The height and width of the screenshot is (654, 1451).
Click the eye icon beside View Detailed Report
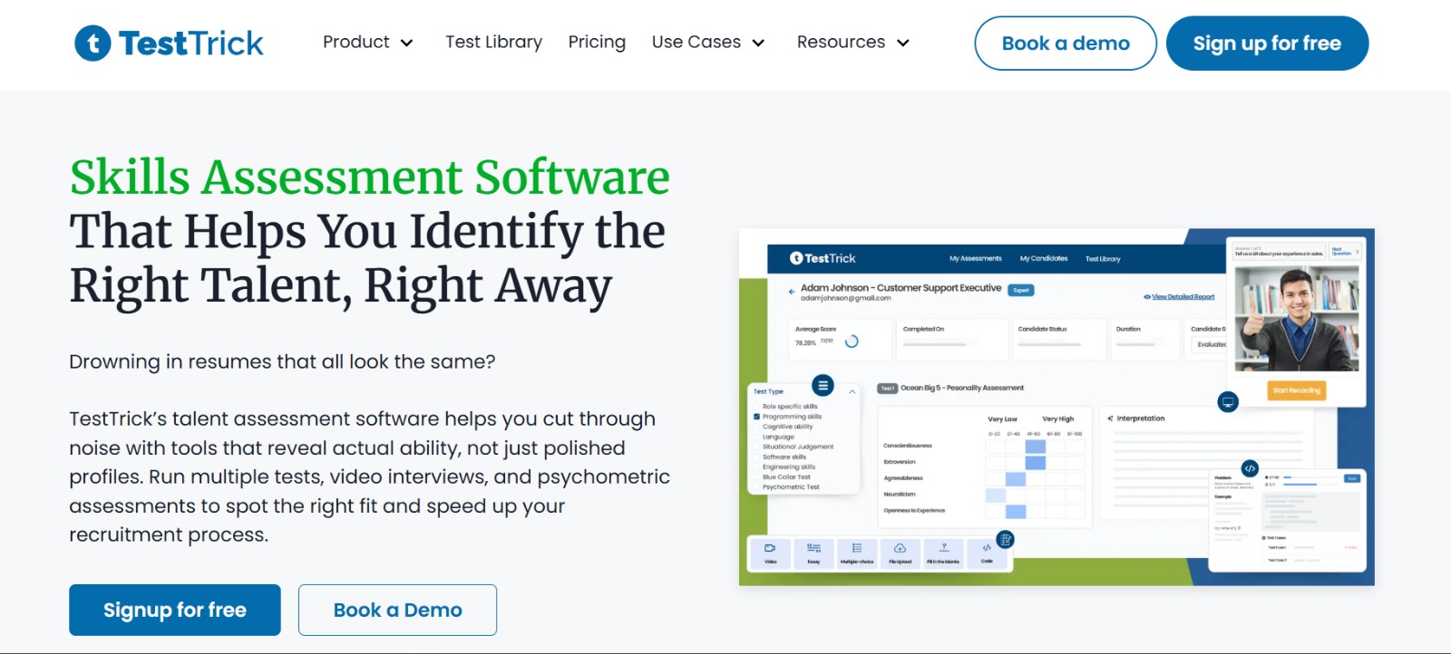(x=1147, y=297)
